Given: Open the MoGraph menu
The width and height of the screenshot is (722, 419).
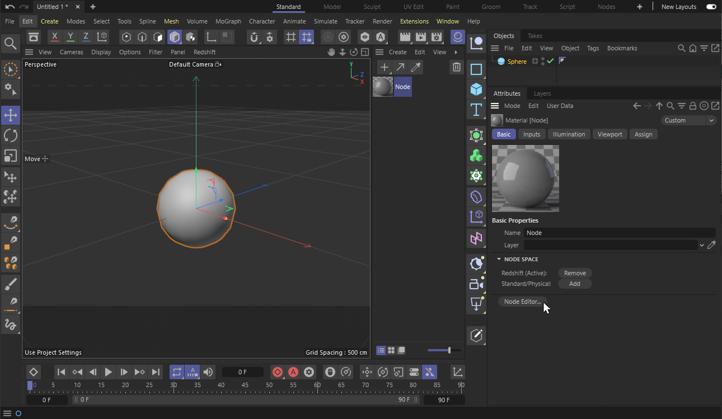Looking at the screenshot, I should [x=228, y=21].
